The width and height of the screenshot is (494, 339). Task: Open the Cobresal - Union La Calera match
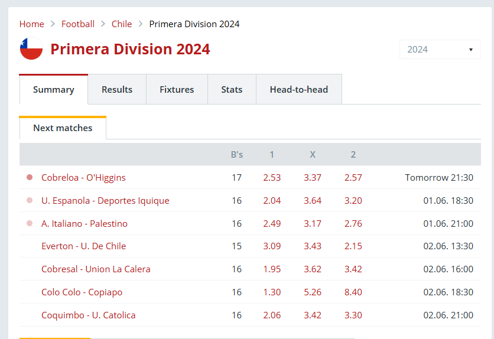click(96, 269)
